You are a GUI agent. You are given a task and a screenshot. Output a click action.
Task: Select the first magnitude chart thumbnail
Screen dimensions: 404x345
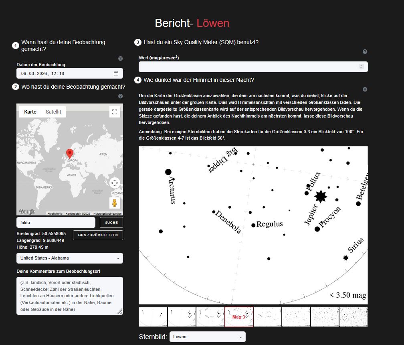[153, 317]
